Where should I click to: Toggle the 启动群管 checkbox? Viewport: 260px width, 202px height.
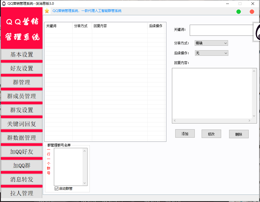[x=57, y=188]
